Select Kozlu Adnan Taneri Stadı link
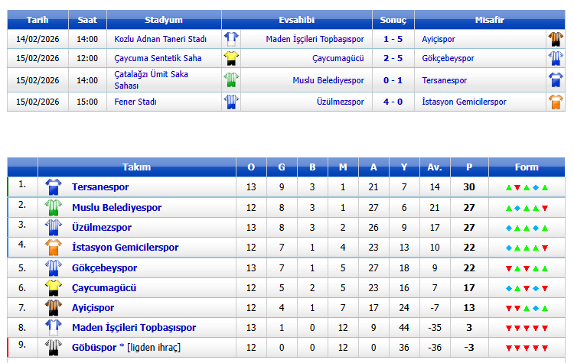 161,39
